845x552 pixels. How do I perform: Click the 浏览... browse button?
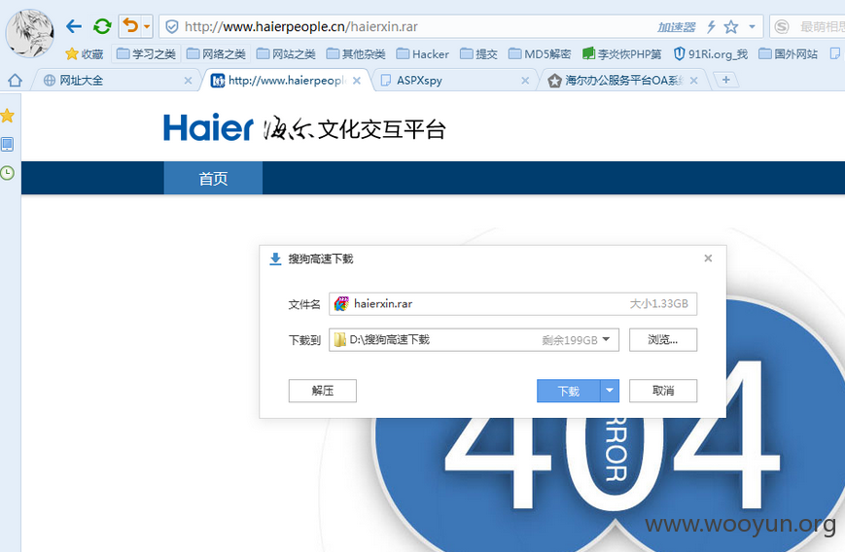tap(663, 340)
